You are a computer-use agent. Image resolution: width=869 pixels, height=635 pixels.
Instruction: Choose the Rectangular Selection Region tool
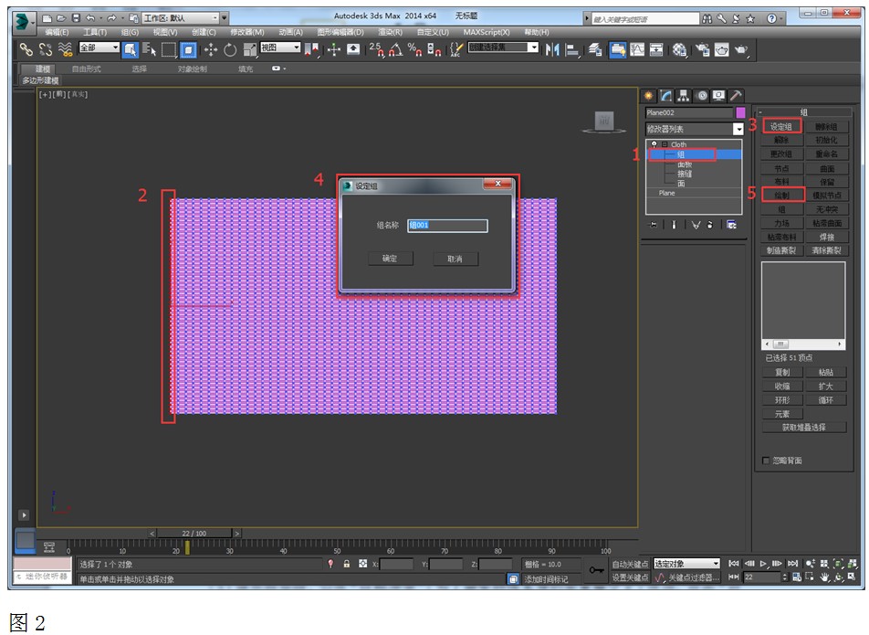point(169,50)
